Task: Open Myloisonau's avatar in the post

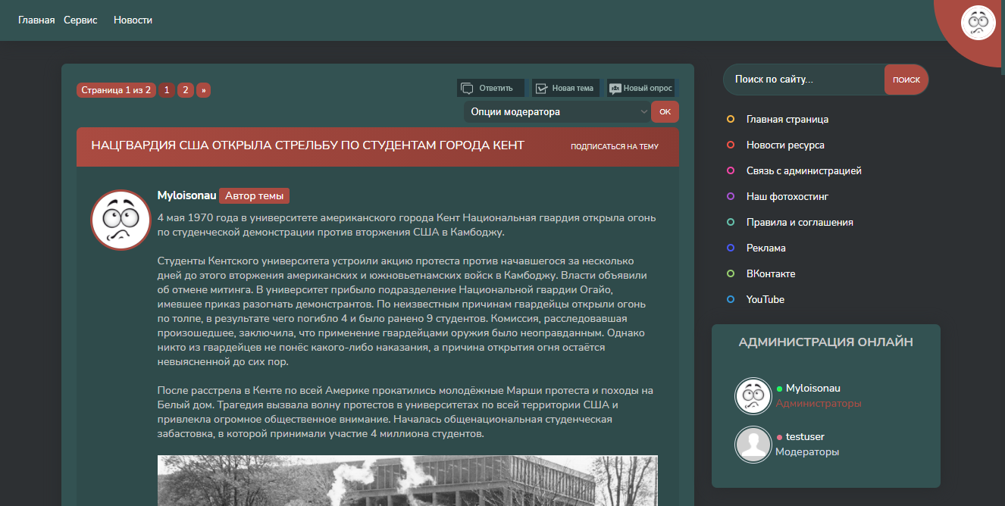Action: click(x=121, y=220)
